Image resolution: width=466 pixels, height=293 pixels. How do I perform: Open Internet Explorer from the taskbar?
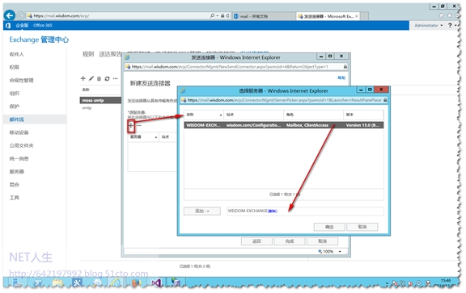(x=116, y=283)
